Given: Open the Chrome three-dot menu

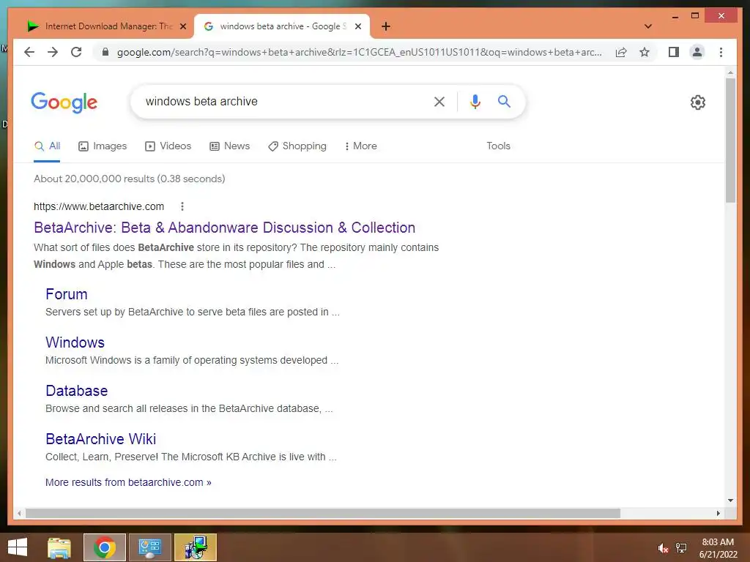Looking at the screenshot, I should tap(721, 52).
